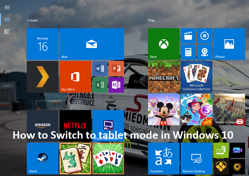
Task: Launch PowerPoint from the small tile
Action: coord(116,68)
